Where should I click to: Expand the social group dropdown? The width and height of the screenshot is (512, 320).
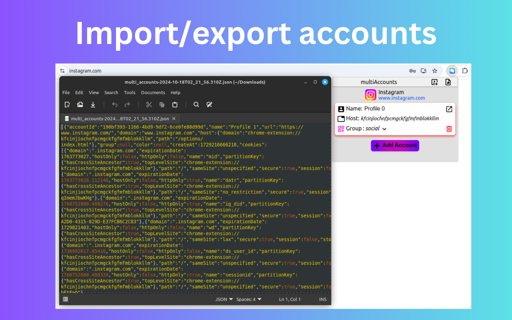(x=384, y=129)
